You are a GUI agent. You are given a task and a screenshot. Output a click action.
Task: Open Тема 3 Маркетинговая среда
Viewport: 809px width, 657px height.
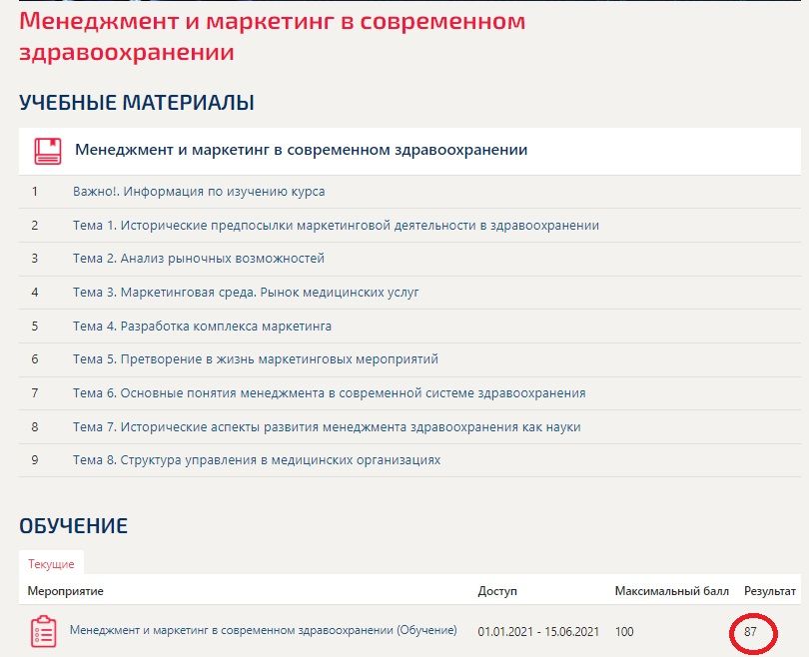pyautogui.click(x=246, y=293)
